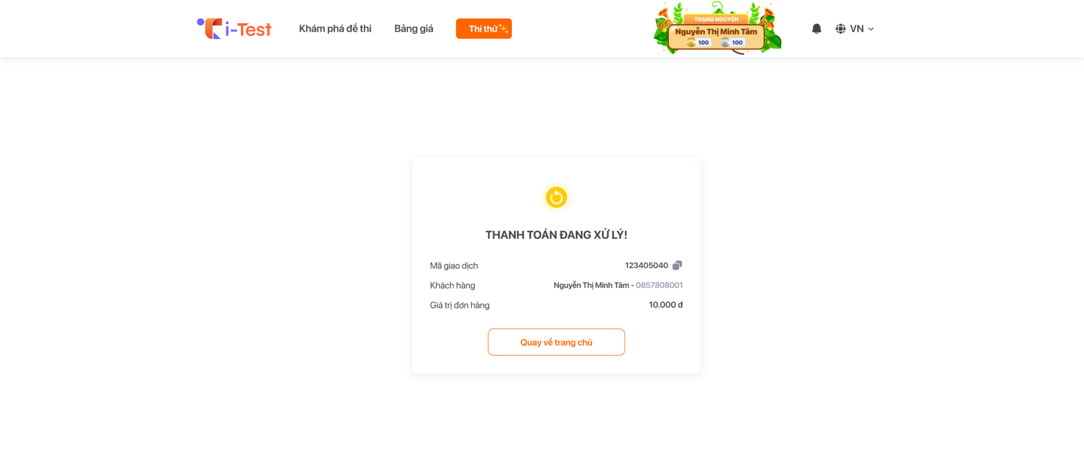Open the chevron next to VN

(871, 29)
